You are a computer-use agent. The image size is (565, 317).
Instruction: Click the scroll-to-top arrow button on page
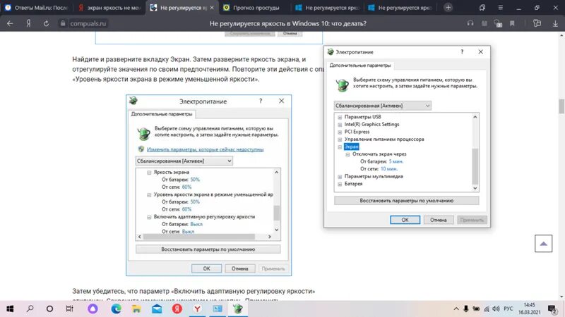click(x=543, y=243)
